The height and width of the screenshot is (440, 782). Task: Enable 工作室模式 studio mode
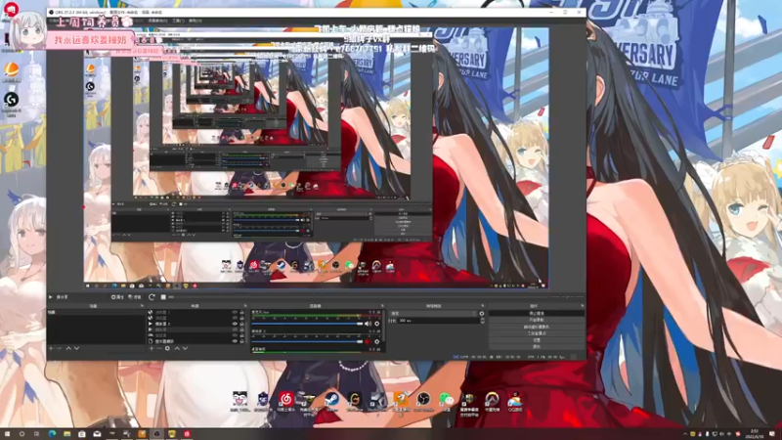537,333
